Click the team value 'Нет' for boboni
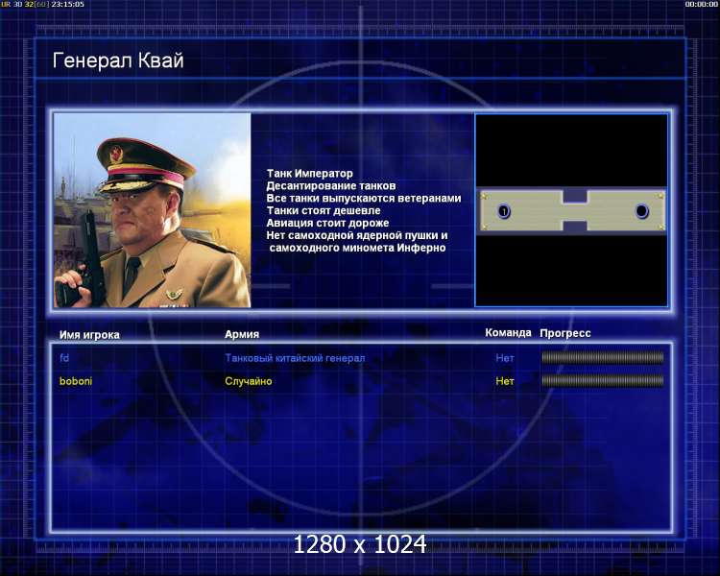 505,381
